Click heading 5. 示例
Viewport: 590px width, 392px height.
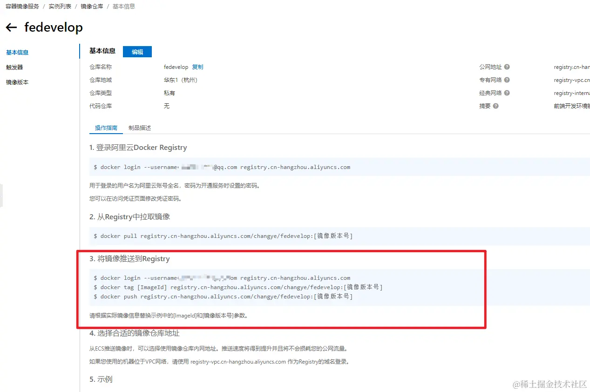pyautogui.click(x=101, y=379)
